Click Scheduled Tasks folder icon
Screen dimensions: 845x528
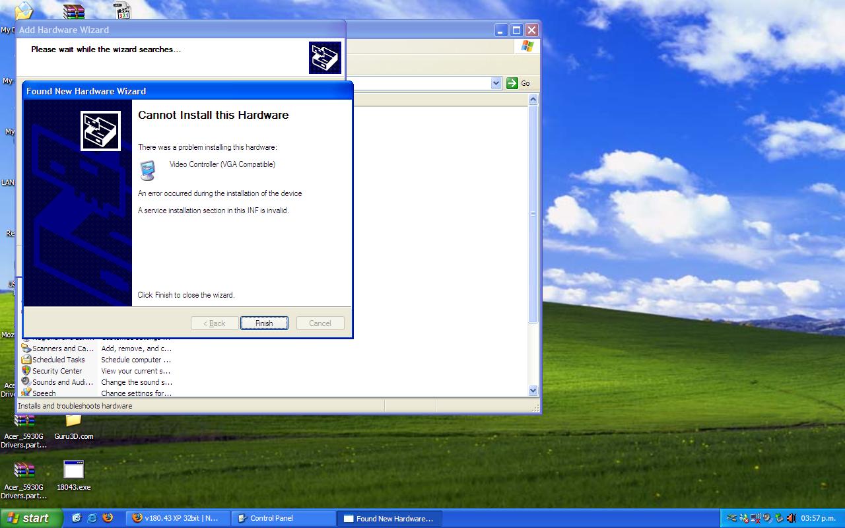tap(26, 360)
